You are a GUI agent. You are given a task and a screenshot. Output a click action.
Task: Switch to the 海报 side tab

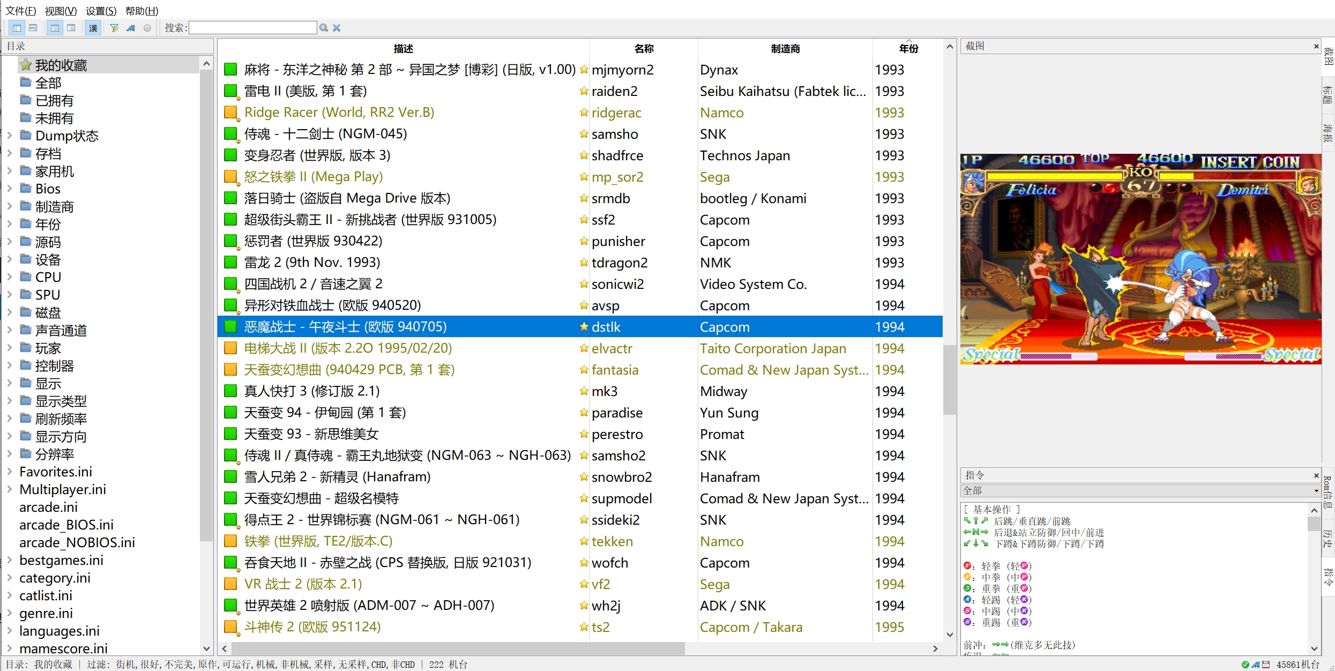point(1328,133)
